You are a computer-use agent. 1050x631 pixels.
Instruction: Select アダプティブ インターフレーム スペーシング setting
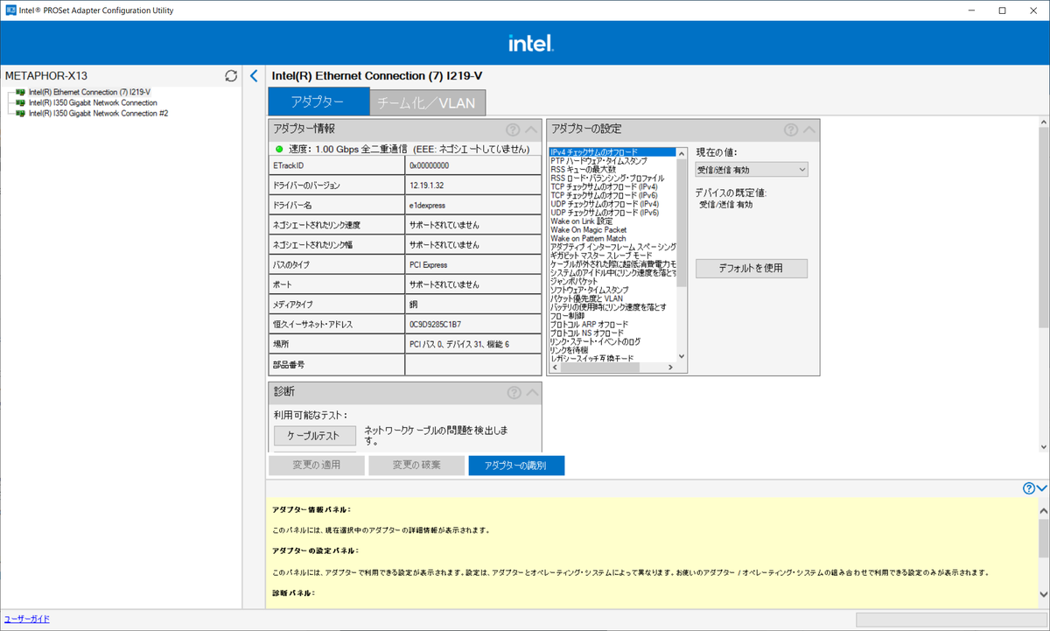tap(612, 247)
